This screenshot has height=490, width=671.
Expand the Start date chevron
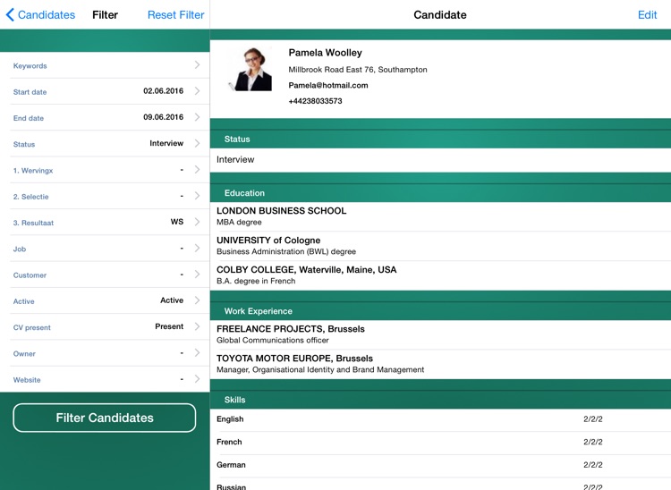pyautogui.click(x=197, y=91)
